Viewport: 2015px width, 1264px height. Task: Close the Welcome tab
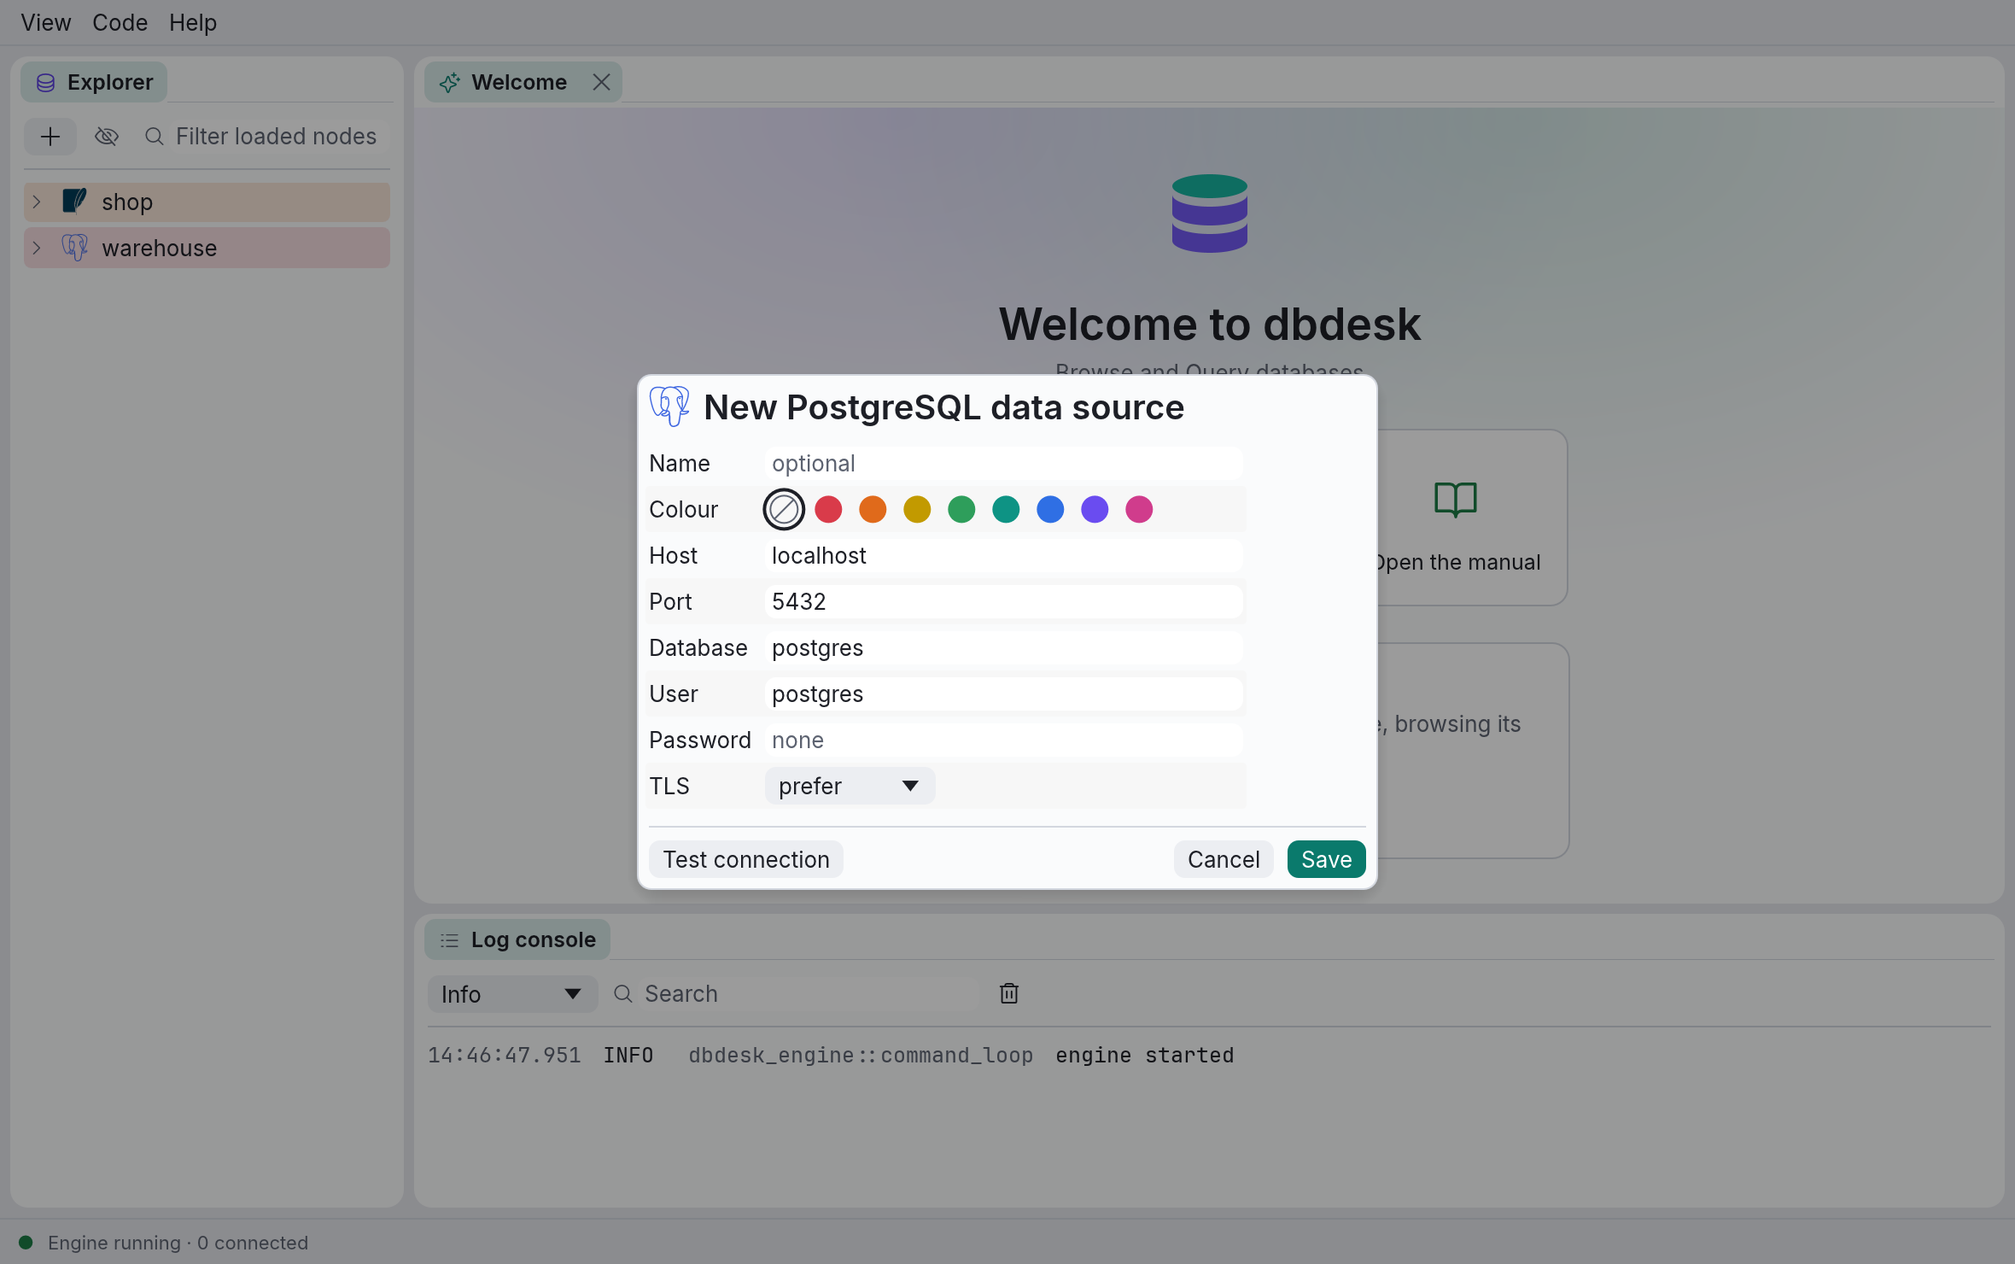[601, 82]
